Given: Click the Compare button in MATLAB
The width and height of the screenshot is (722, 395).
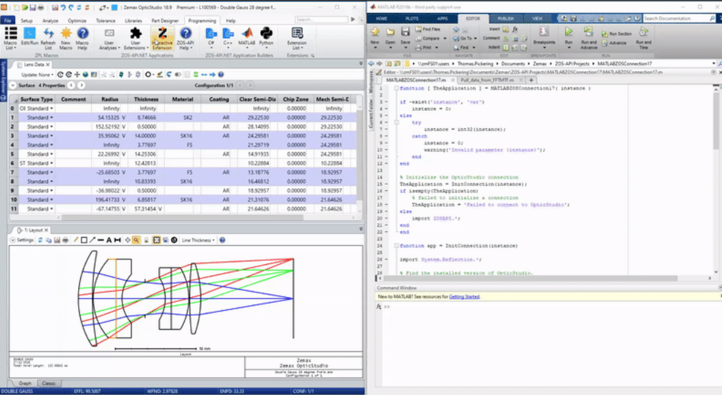Looking at the screenshot, I should 431,38.
